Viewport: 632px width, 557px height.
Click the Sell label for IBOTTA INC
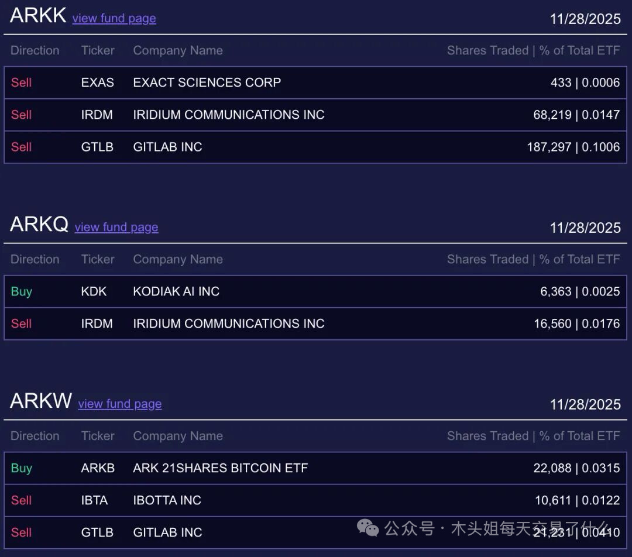22,500
